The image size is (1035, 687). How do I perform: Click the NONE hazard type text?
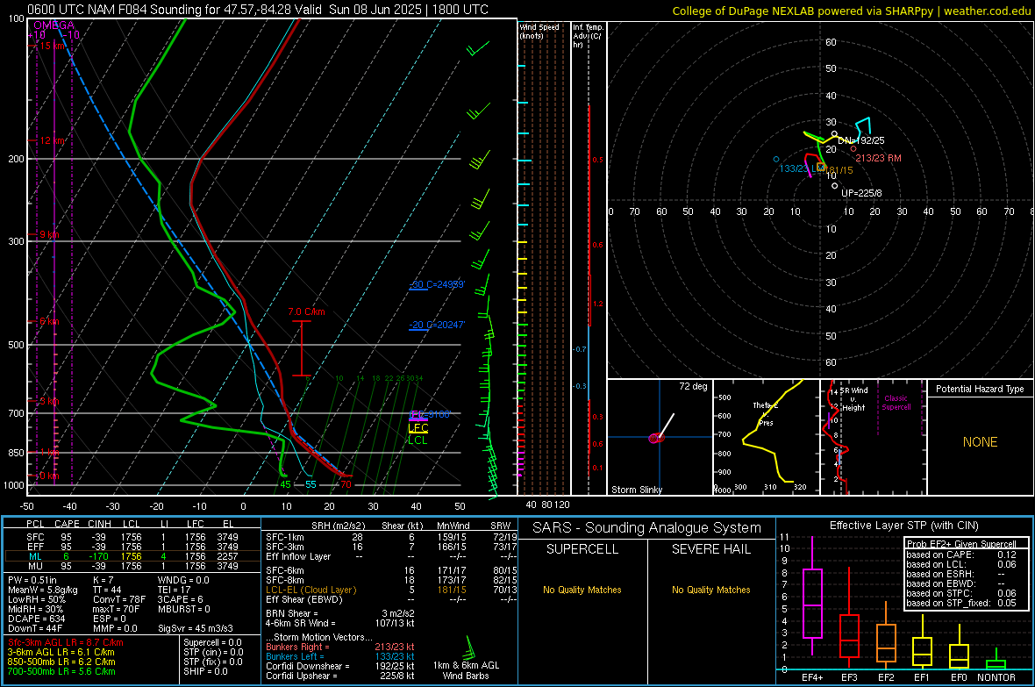pos(980,442)
